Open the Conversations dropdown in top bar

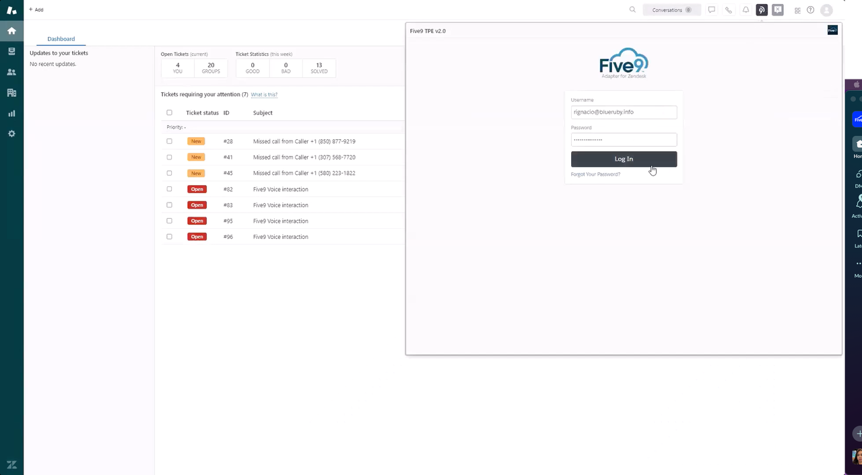[x=671, y=10]
